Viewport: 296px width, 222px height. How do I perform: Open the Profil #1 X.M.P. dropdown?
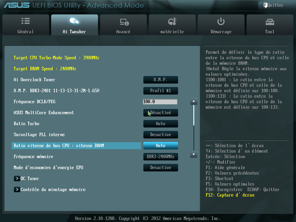(161, 90)
